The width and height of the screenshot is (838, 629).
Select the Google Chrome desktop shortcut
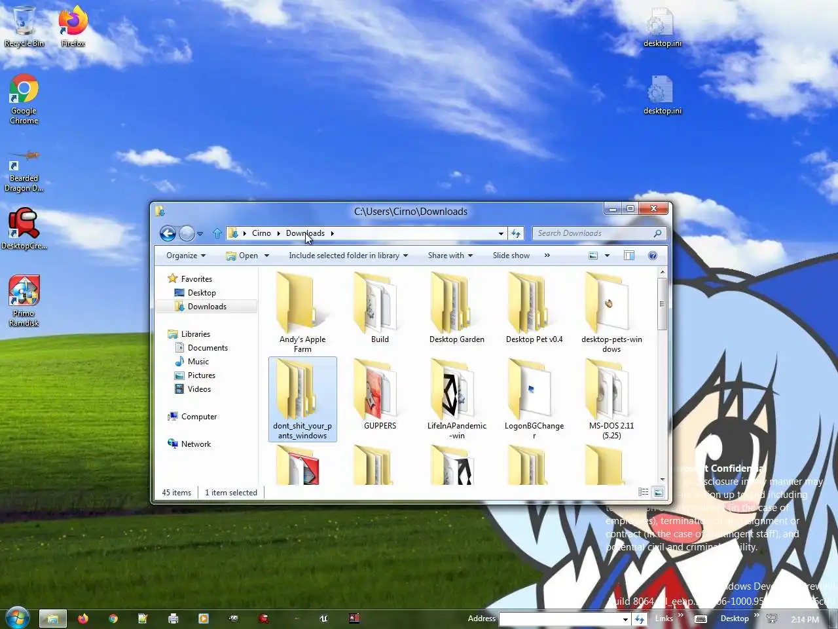[24, 99]
